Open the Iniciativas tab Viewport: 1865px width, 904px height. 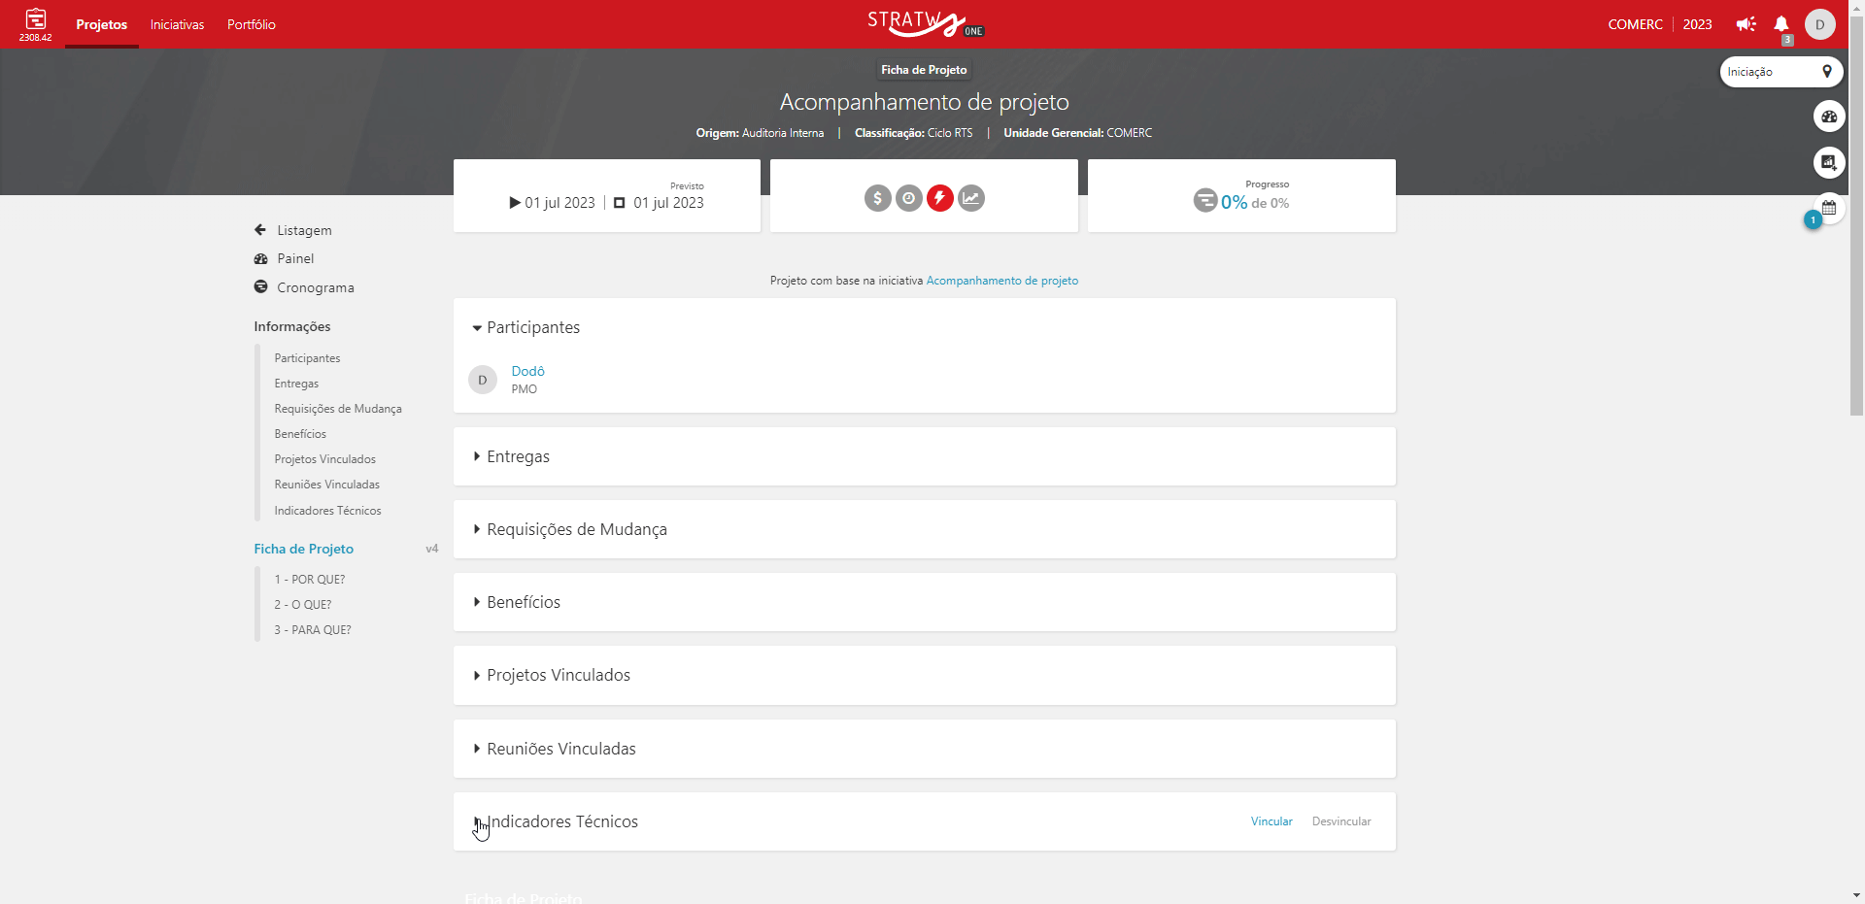[177, 24]
